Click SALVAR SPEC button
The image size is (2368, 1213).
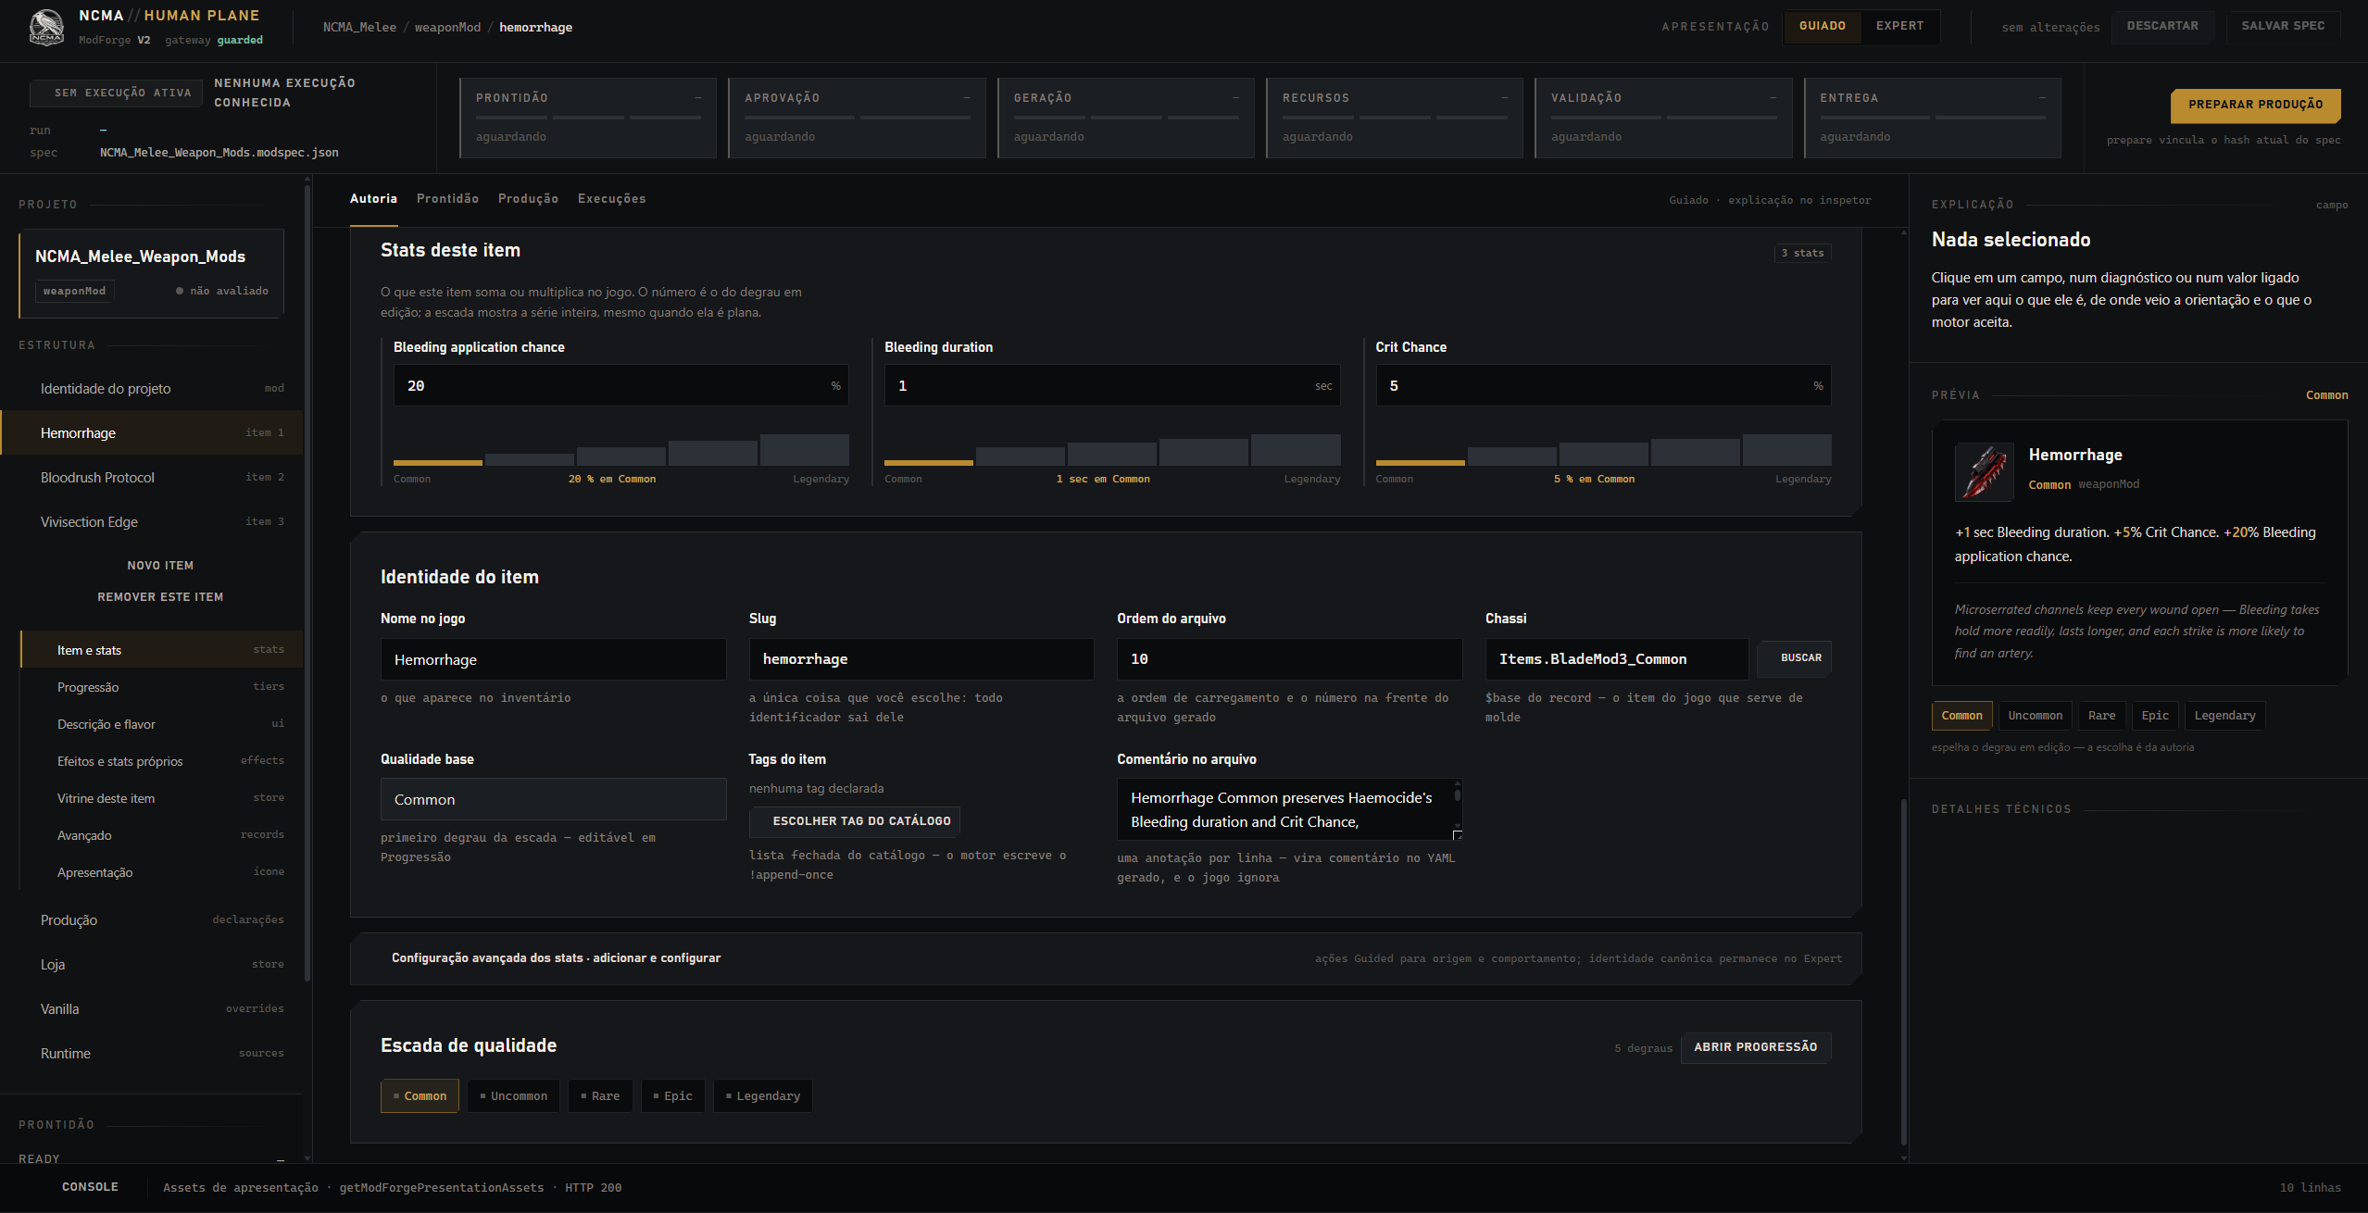pyautogui.click(x=2283, y=26)
